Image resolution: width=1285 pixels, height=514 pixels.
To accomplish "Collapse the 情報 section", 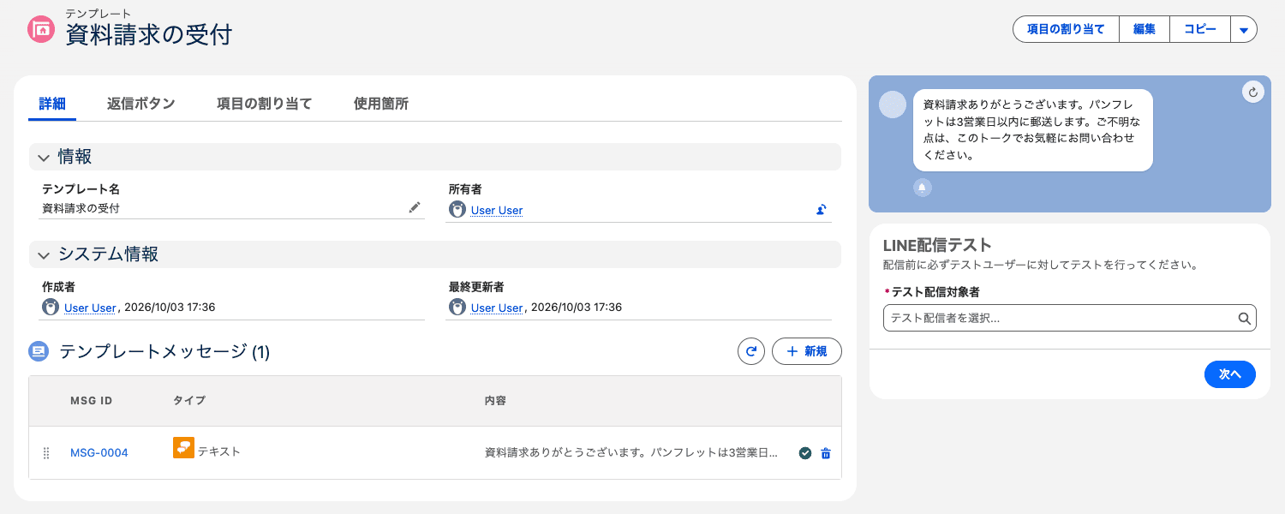I will [x=44, y=158].
